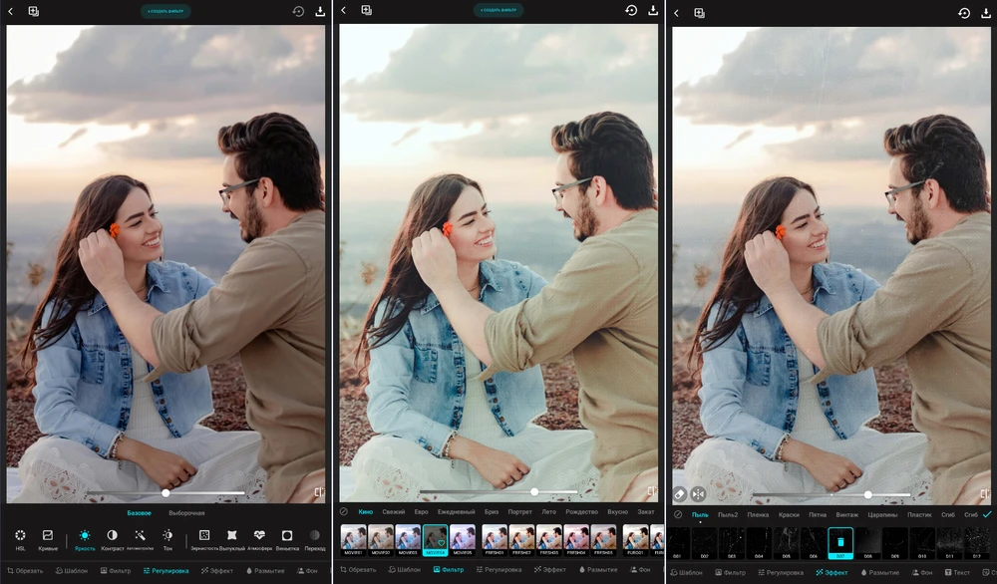Select the Контраст adjustment icon

[x=112, y=536]
